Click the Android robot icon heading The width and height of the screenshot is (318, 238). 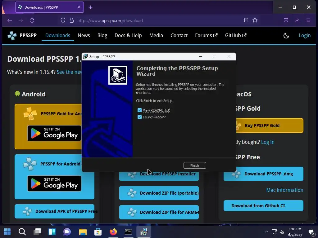17,94
